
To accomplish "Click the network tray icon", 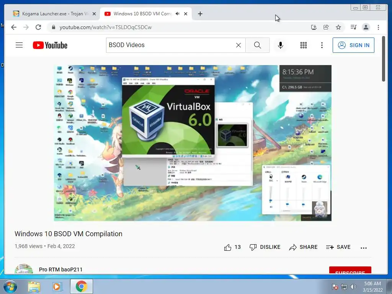I will 344,287.
